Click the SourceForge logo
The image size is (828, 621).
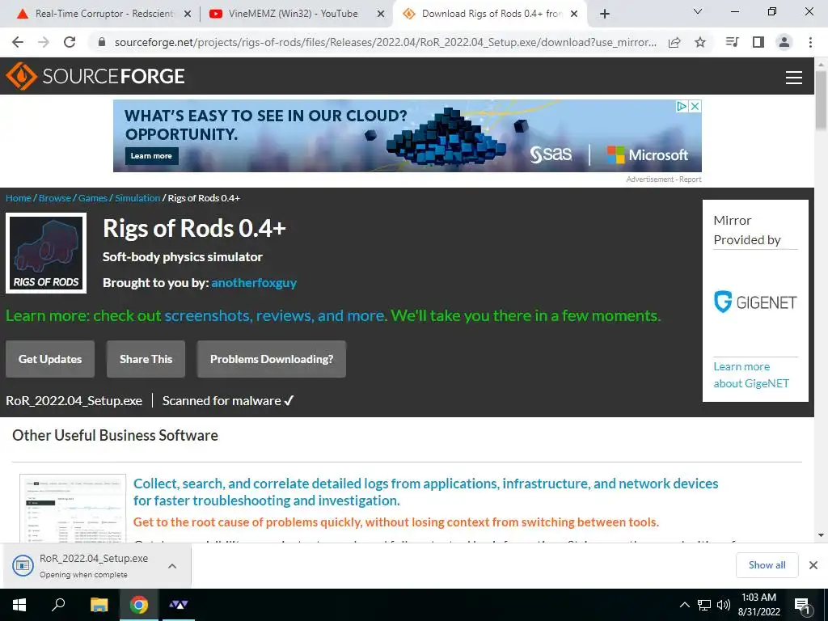pos(95,76)
